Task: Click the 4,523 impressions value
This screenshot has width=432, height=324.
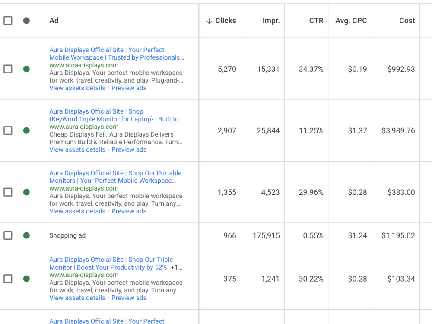Action: tap(270, 192)
